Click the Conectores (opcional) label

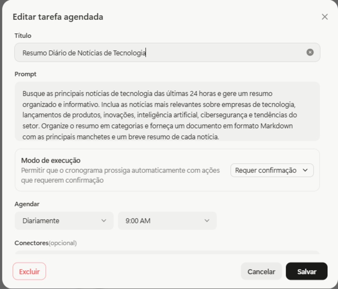[45, 243]
